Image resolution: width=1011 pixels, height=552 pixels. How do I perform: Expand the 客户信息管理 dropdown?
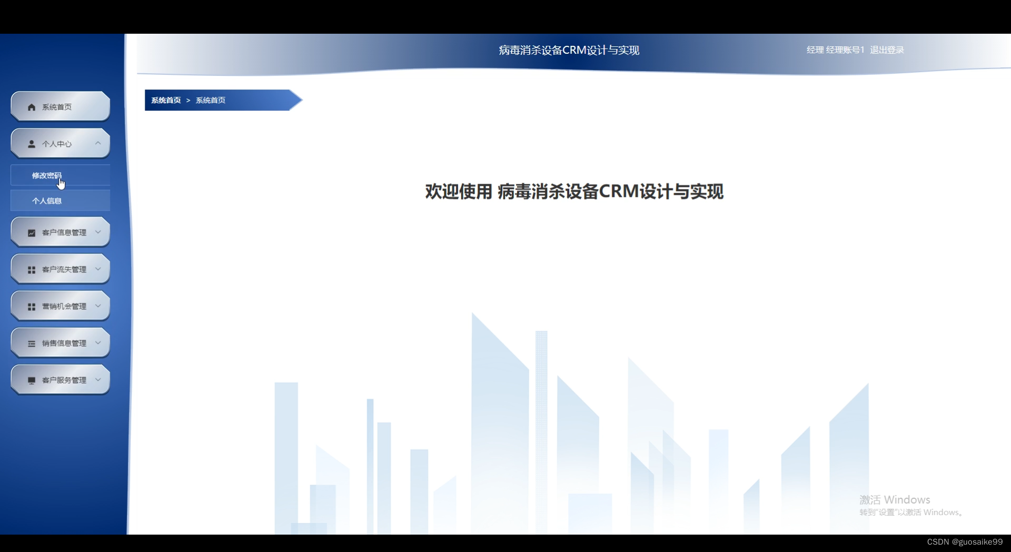(x=97, y=232)
